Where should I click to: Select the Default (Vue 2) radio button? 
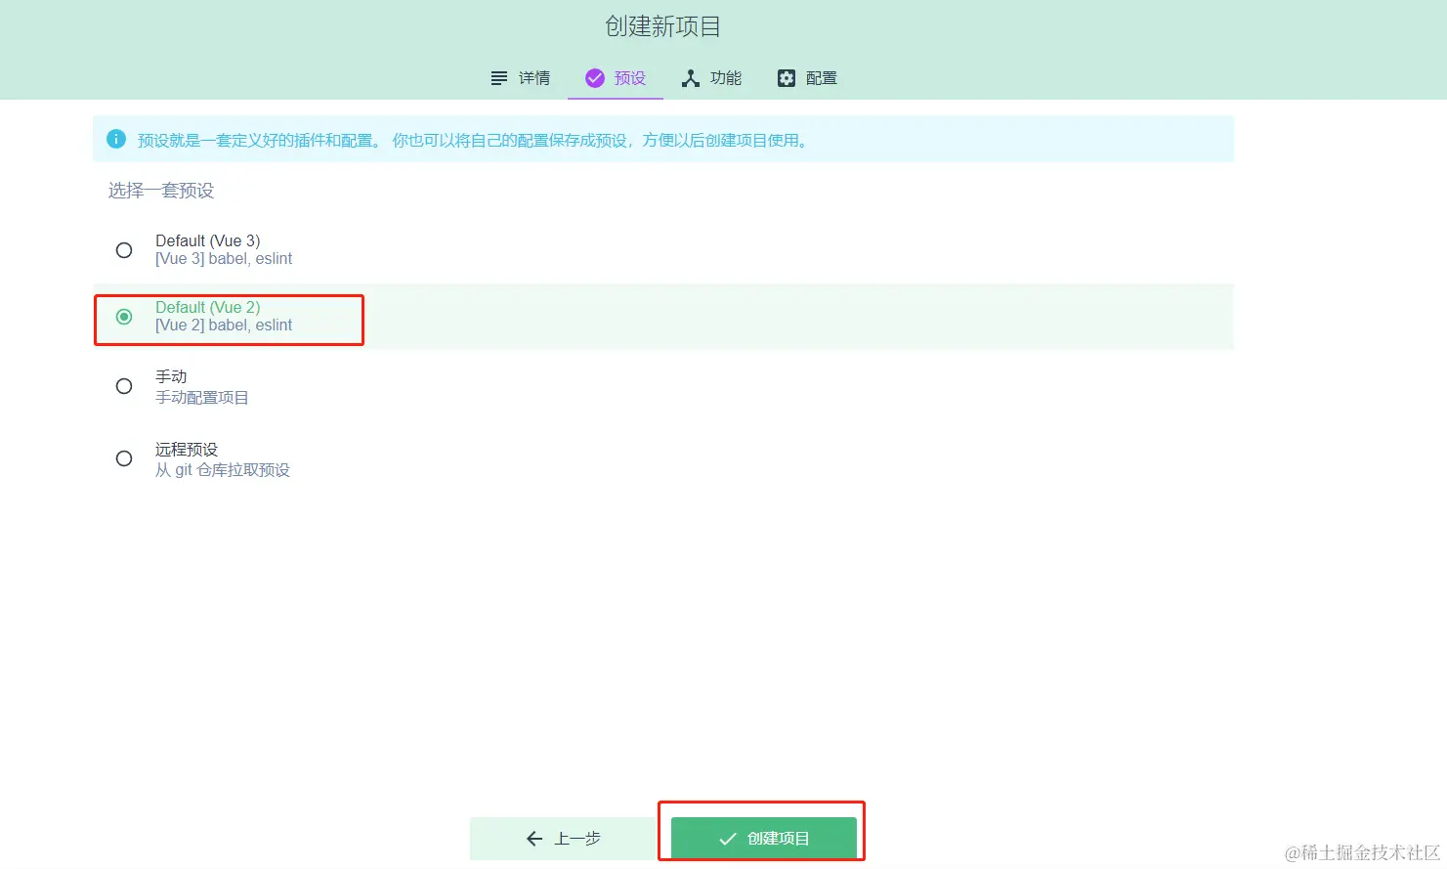click(x=124, y=317)
